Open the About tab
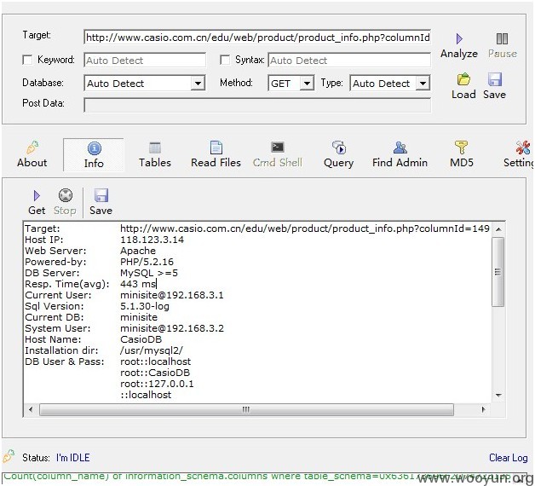 [32, 154]
